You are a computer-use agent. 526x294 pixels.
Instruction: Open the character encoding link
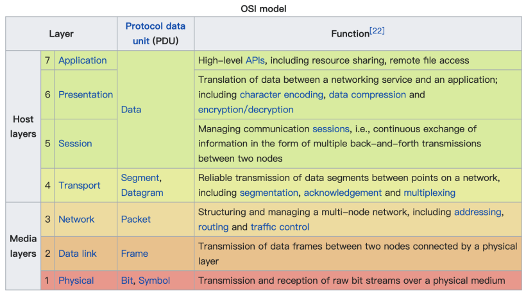pyautogui.click(x=282, y=94)
